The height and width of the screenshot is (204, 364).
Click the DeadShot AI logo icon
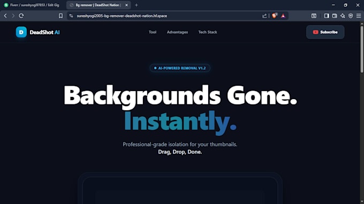pos(21,32)
